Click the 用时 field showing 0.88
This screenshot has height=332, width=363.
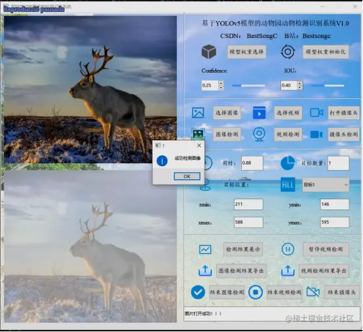[x=252, y=163]
